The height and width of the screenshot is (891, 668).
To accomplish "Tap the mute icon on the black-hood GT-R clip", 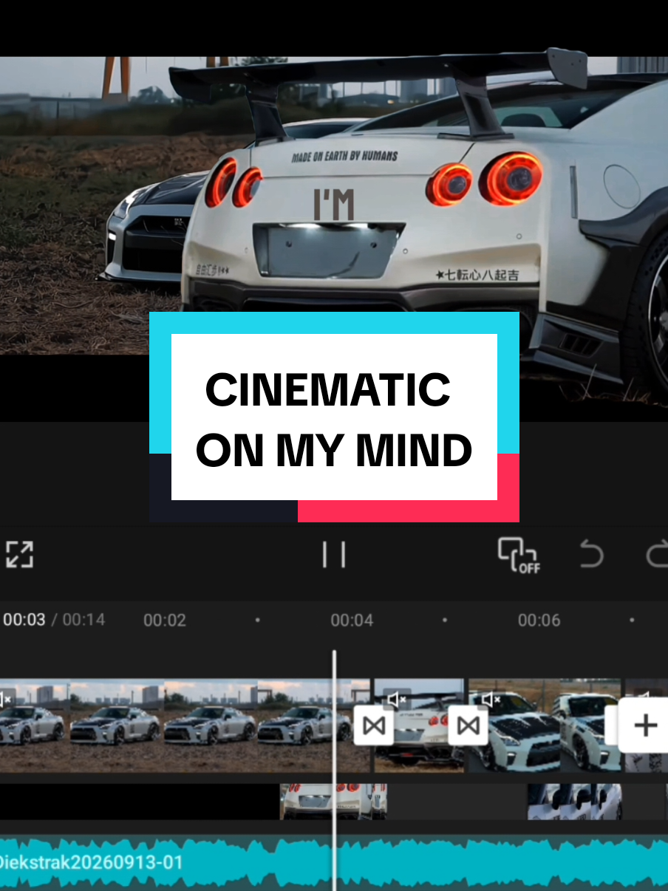I will click(491, 698).
